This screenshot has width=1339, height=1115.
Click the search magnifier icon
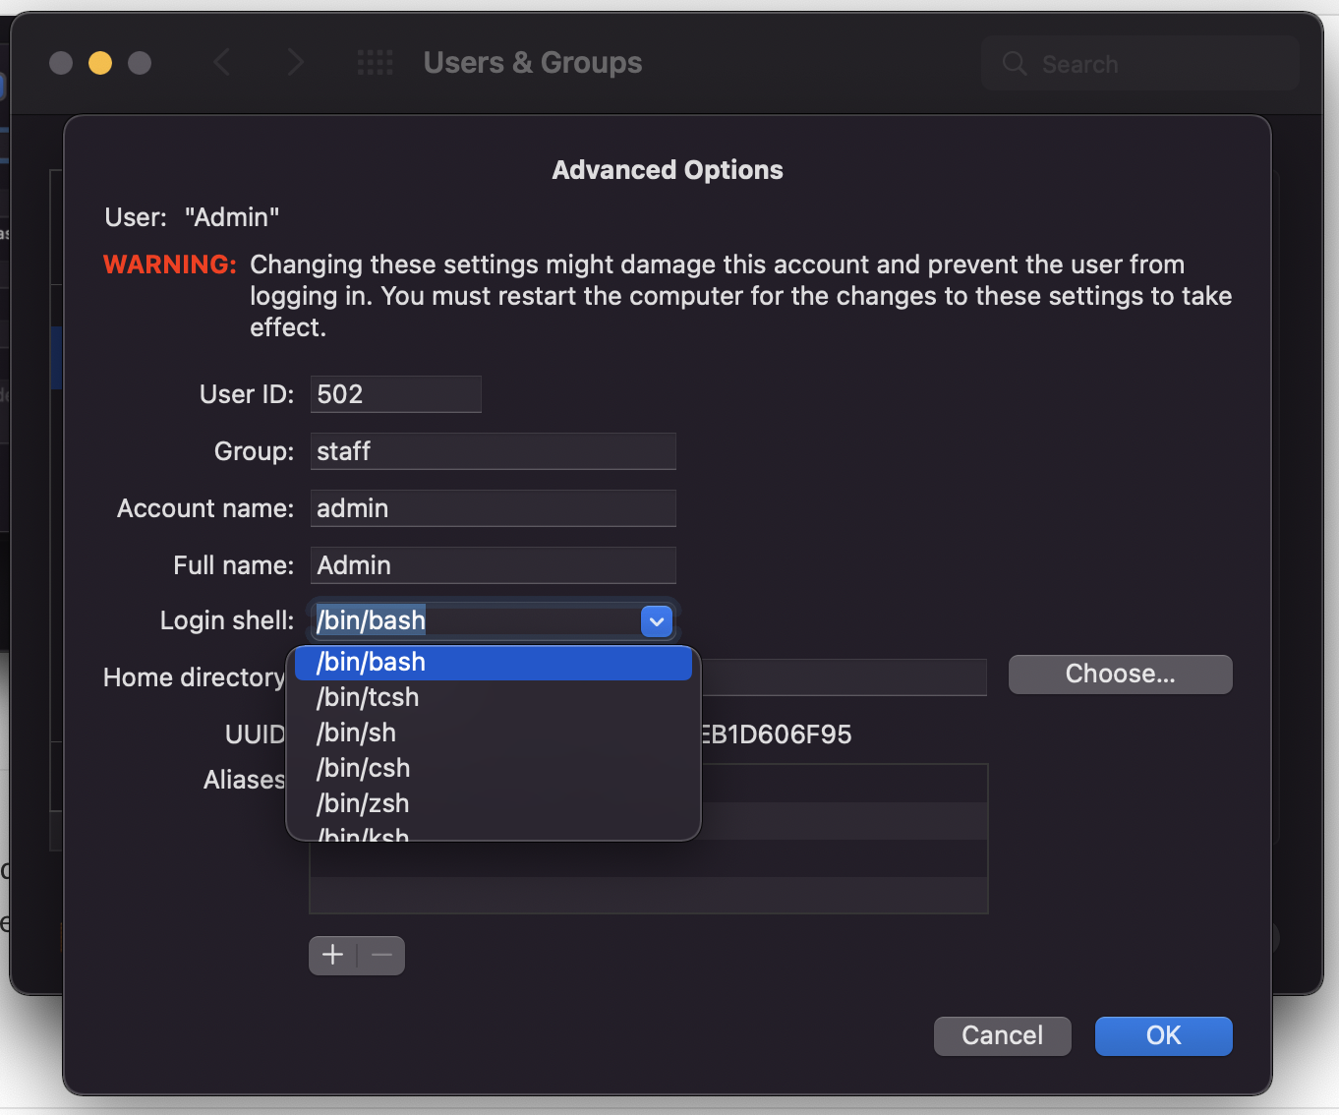tap(1014, 64)
